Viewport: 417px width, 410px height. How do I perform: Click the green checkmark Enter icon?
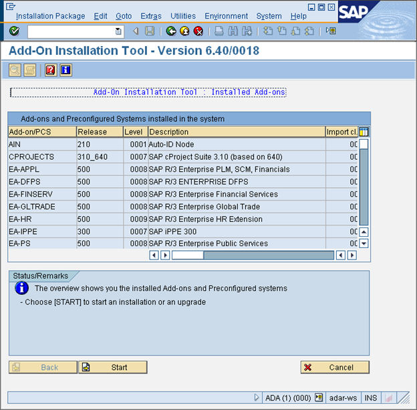[14, 31]
